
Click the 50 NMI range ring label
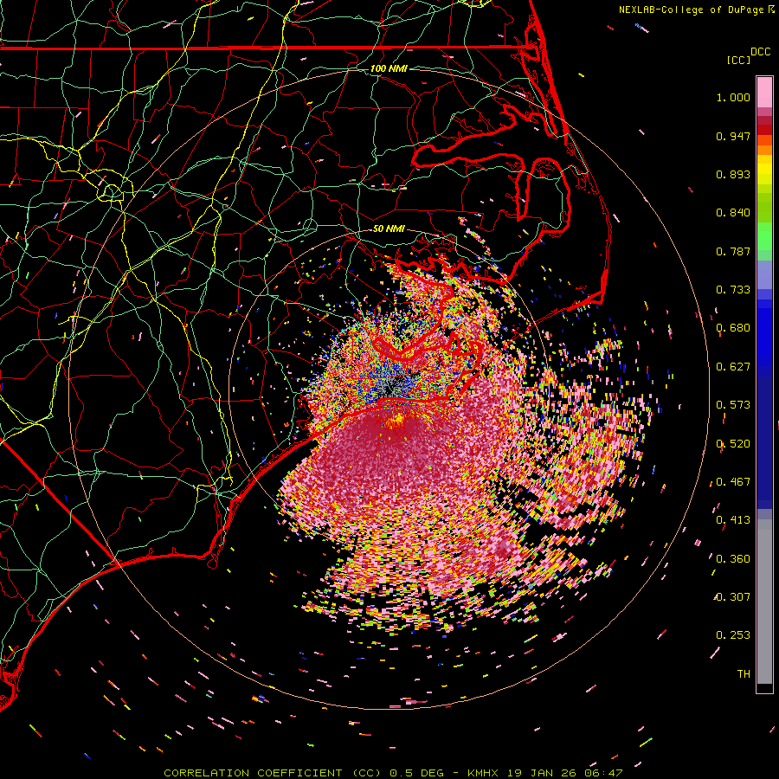click(389, 229)
